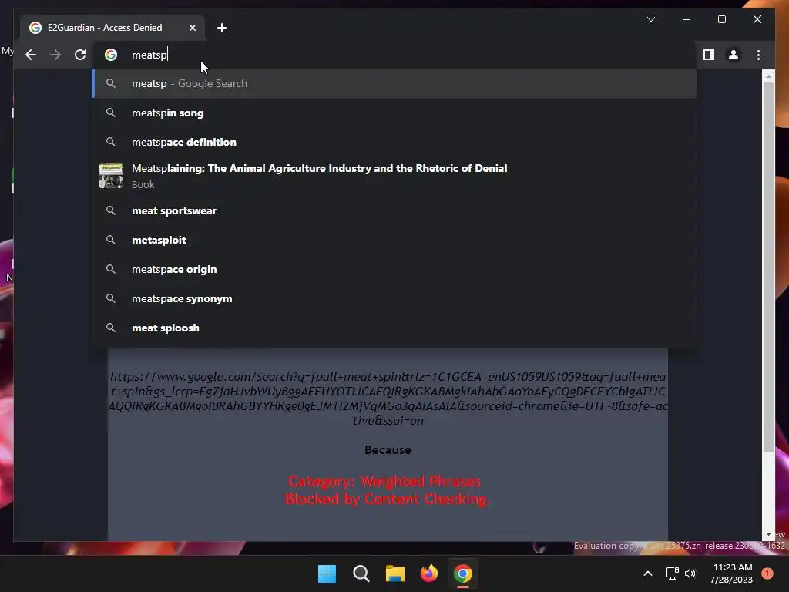The height and width of the screenshot is (592, 789).
Task: Open the clock showing 11:23 AM
Action: tap(731, 573)
